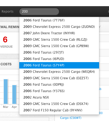Choose 2009 Chevrolet Express 2500 Cargo (WEQRH)
Viewport: 109px width, 121px height.
(59, 72)
